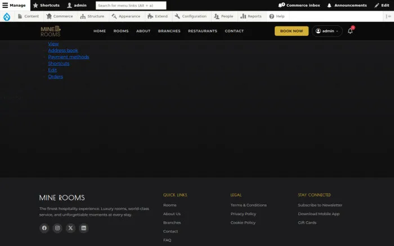The height and width of the screenshot is (246, 394).
Task: Open the Appearance admin menu
Action: [126, 16]
